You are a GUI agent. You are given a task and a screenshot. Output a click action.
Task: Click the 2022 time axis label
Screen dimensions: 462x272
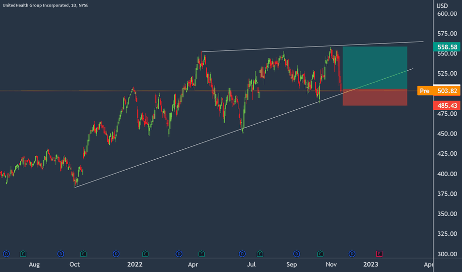coord(135,265)
